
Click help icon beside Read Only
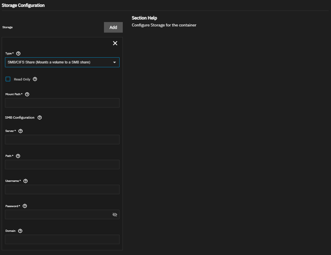pyautogui.click(x=35, y=79)
